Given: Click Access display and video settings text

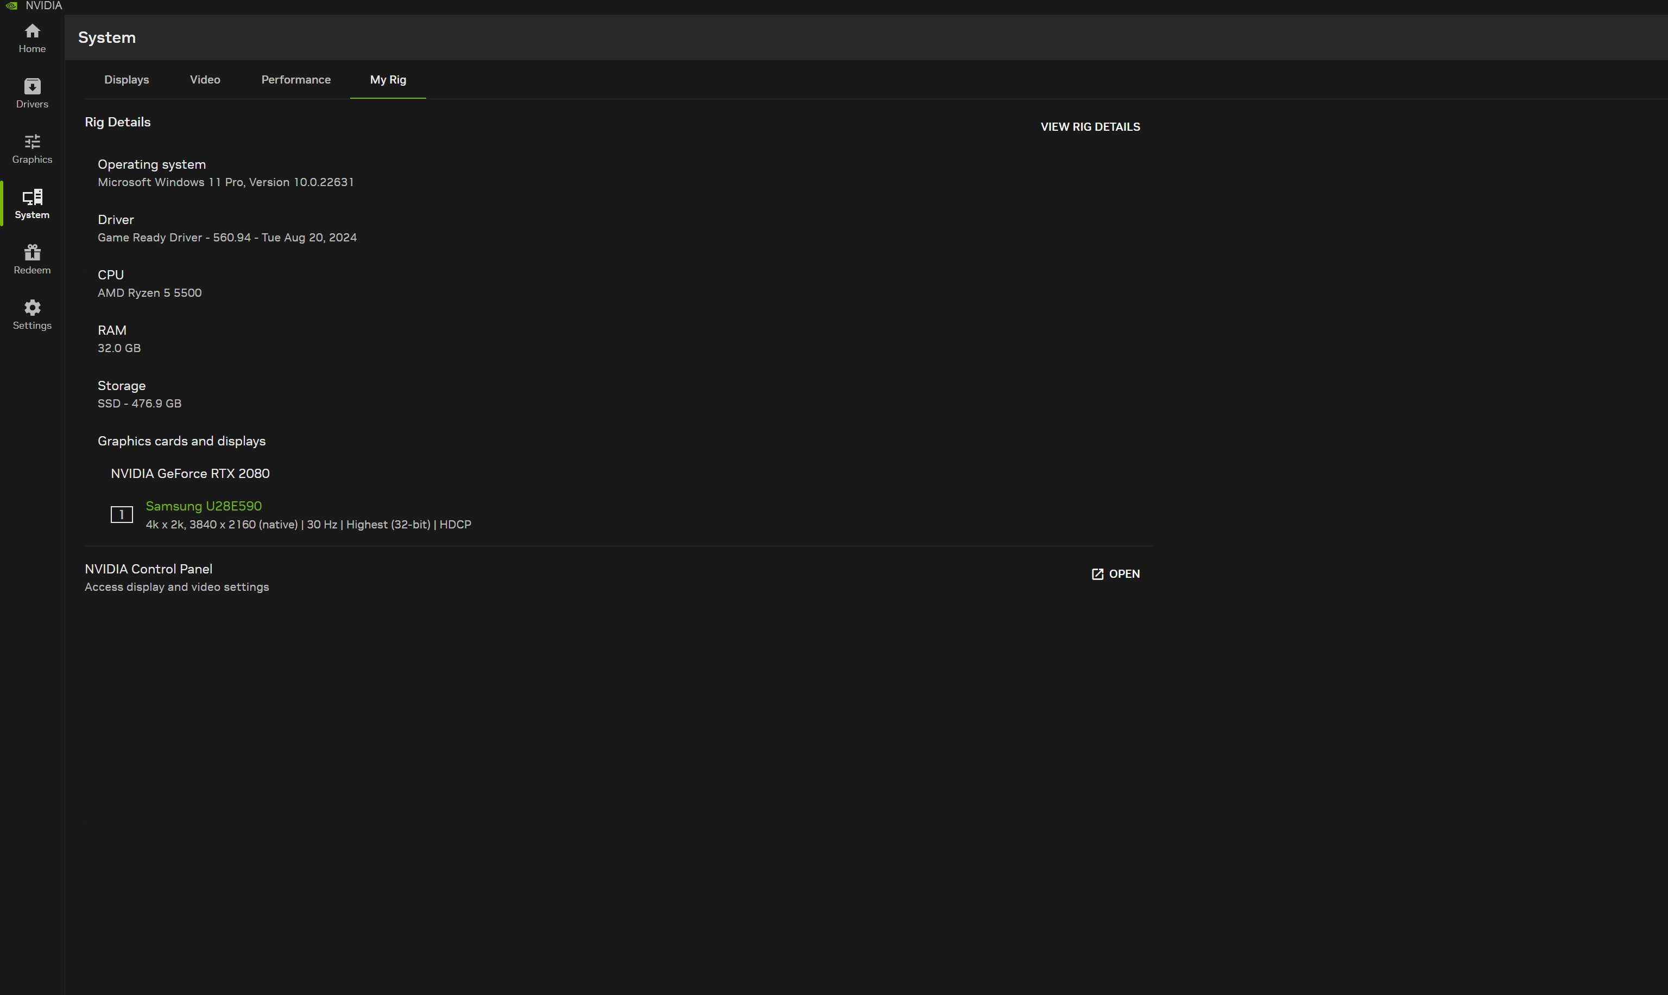Looking at the screenshot, I should tap(177, 586).
